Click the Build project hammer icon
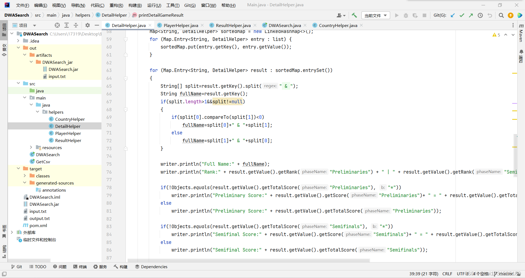 (354, 15)
